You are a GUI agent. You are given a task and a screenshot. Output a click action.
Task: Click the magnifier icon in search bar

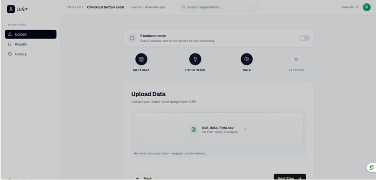[x=184, y=7]
